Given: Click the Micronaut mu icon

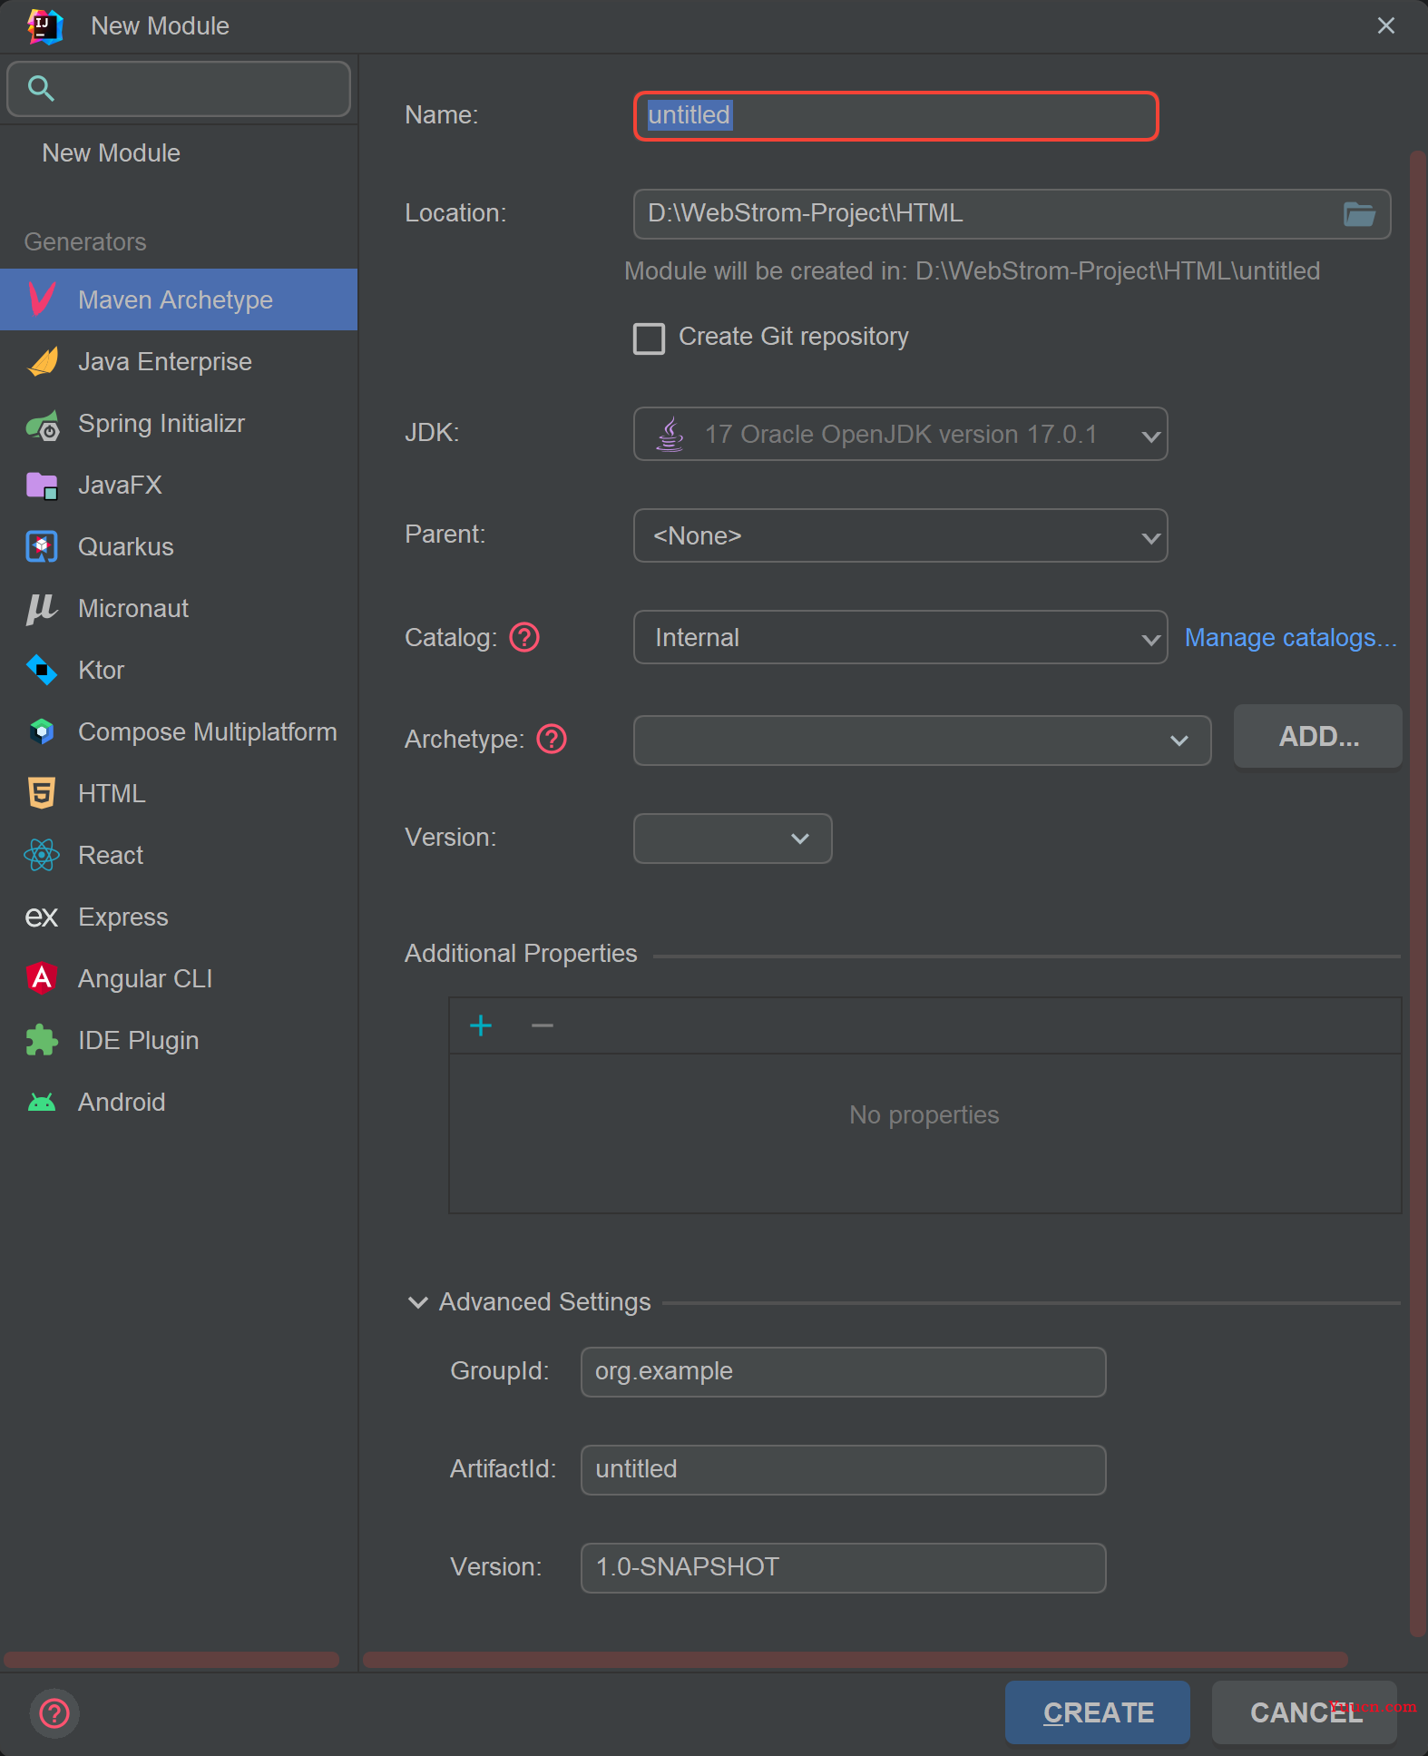Looking at the screenshot, I should [42, 609].
